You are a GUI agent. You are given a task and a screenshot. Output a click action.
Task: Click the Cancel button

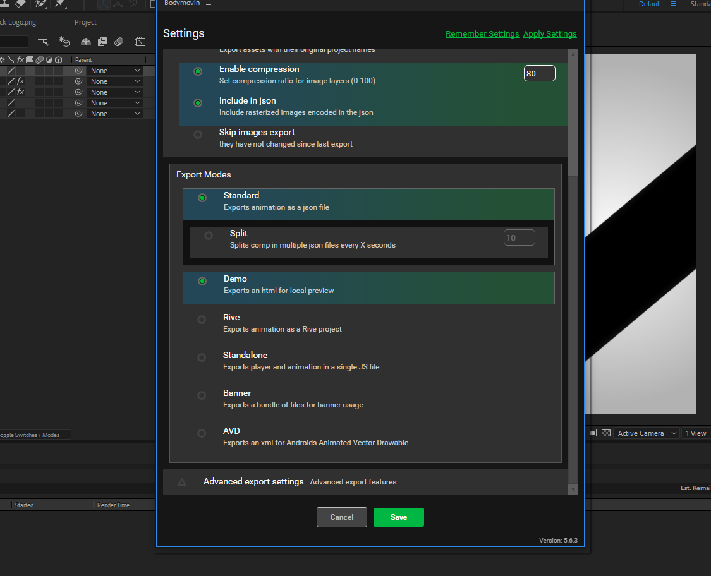click(x=341, y=517)
